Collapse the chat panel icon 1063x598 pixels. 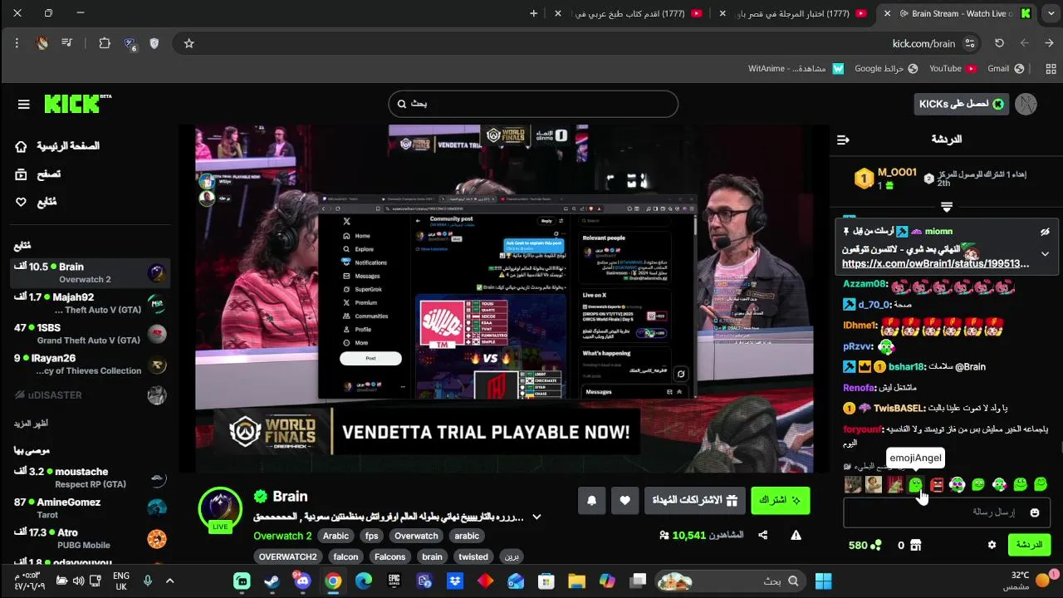843,140
